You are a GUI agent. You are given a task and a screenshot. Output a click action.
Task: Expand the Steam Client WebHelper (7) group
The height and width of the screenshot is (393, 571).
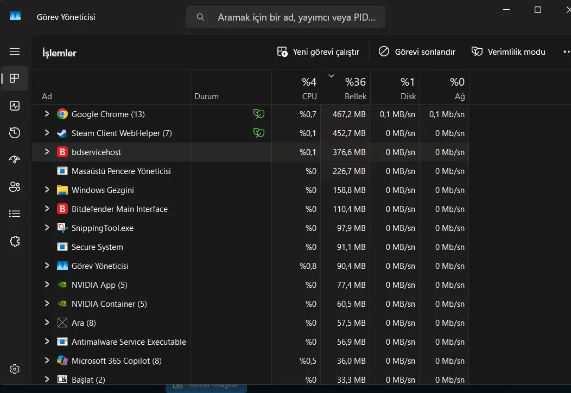[x=47, y=133]
